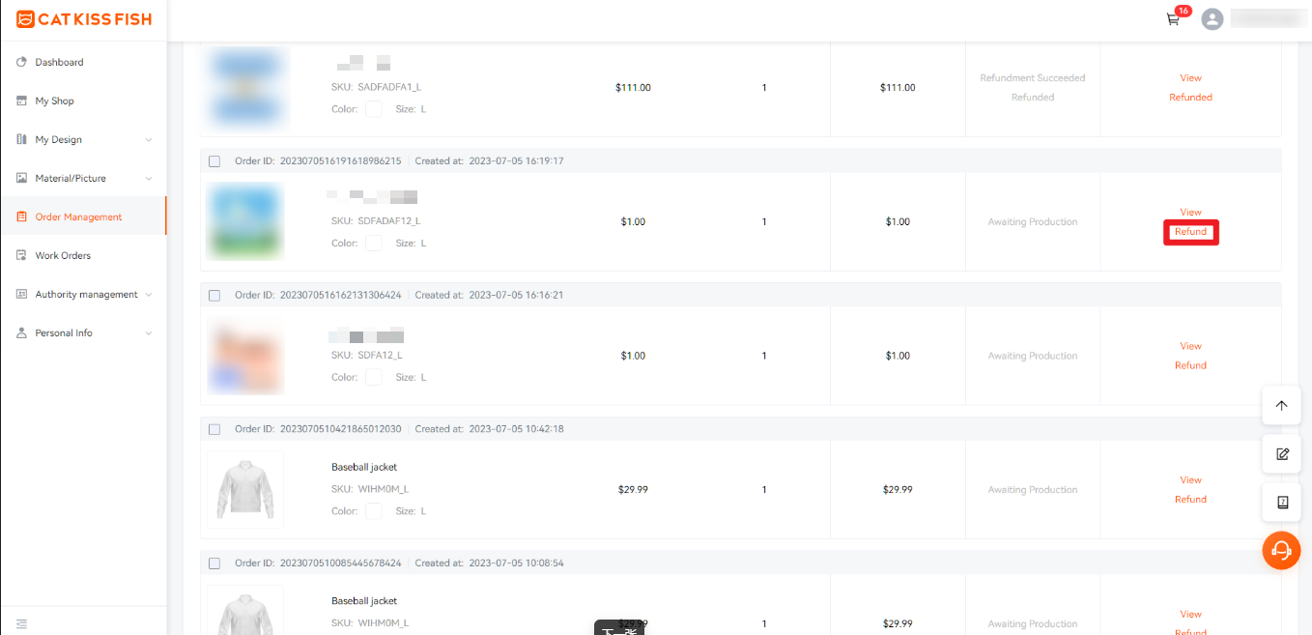
Task: Expand the Material/Picture submenu arrow
Action: click(149, 179)
